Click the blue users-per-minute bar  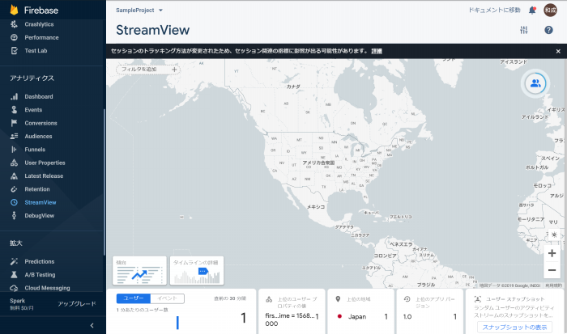177,323
